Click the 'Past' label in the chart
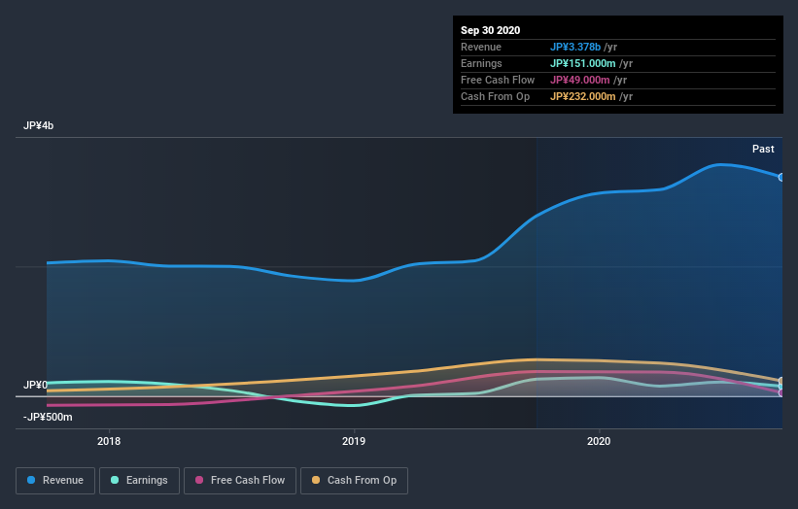Viewport: 798px width, 509px height. 763,149
